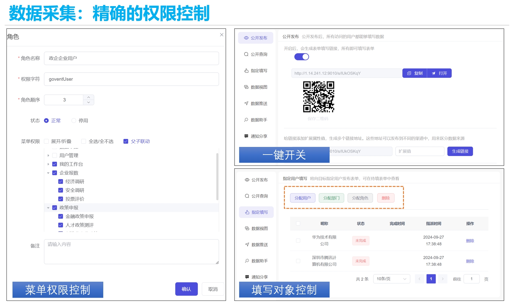Check the 用户管理 tree checkbox
The image size is (513, 303).
coord(55,155)
